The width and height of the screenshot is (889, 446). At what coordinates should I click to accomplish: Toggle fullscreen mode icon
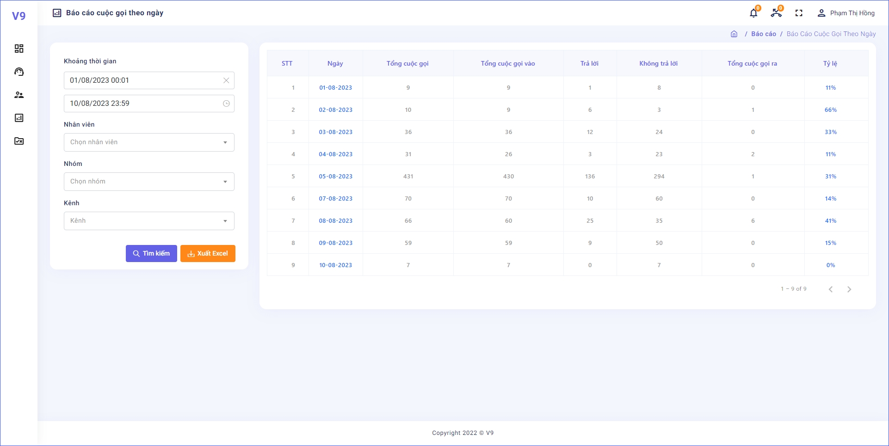(x=799, y=13)
